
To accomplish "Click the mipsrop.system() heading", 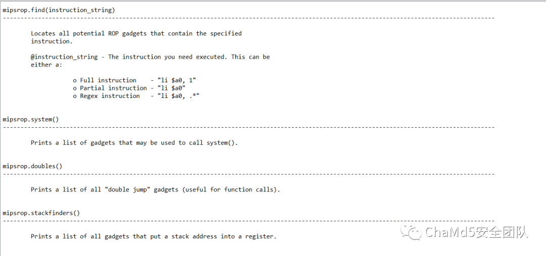I will coord(31,119).
